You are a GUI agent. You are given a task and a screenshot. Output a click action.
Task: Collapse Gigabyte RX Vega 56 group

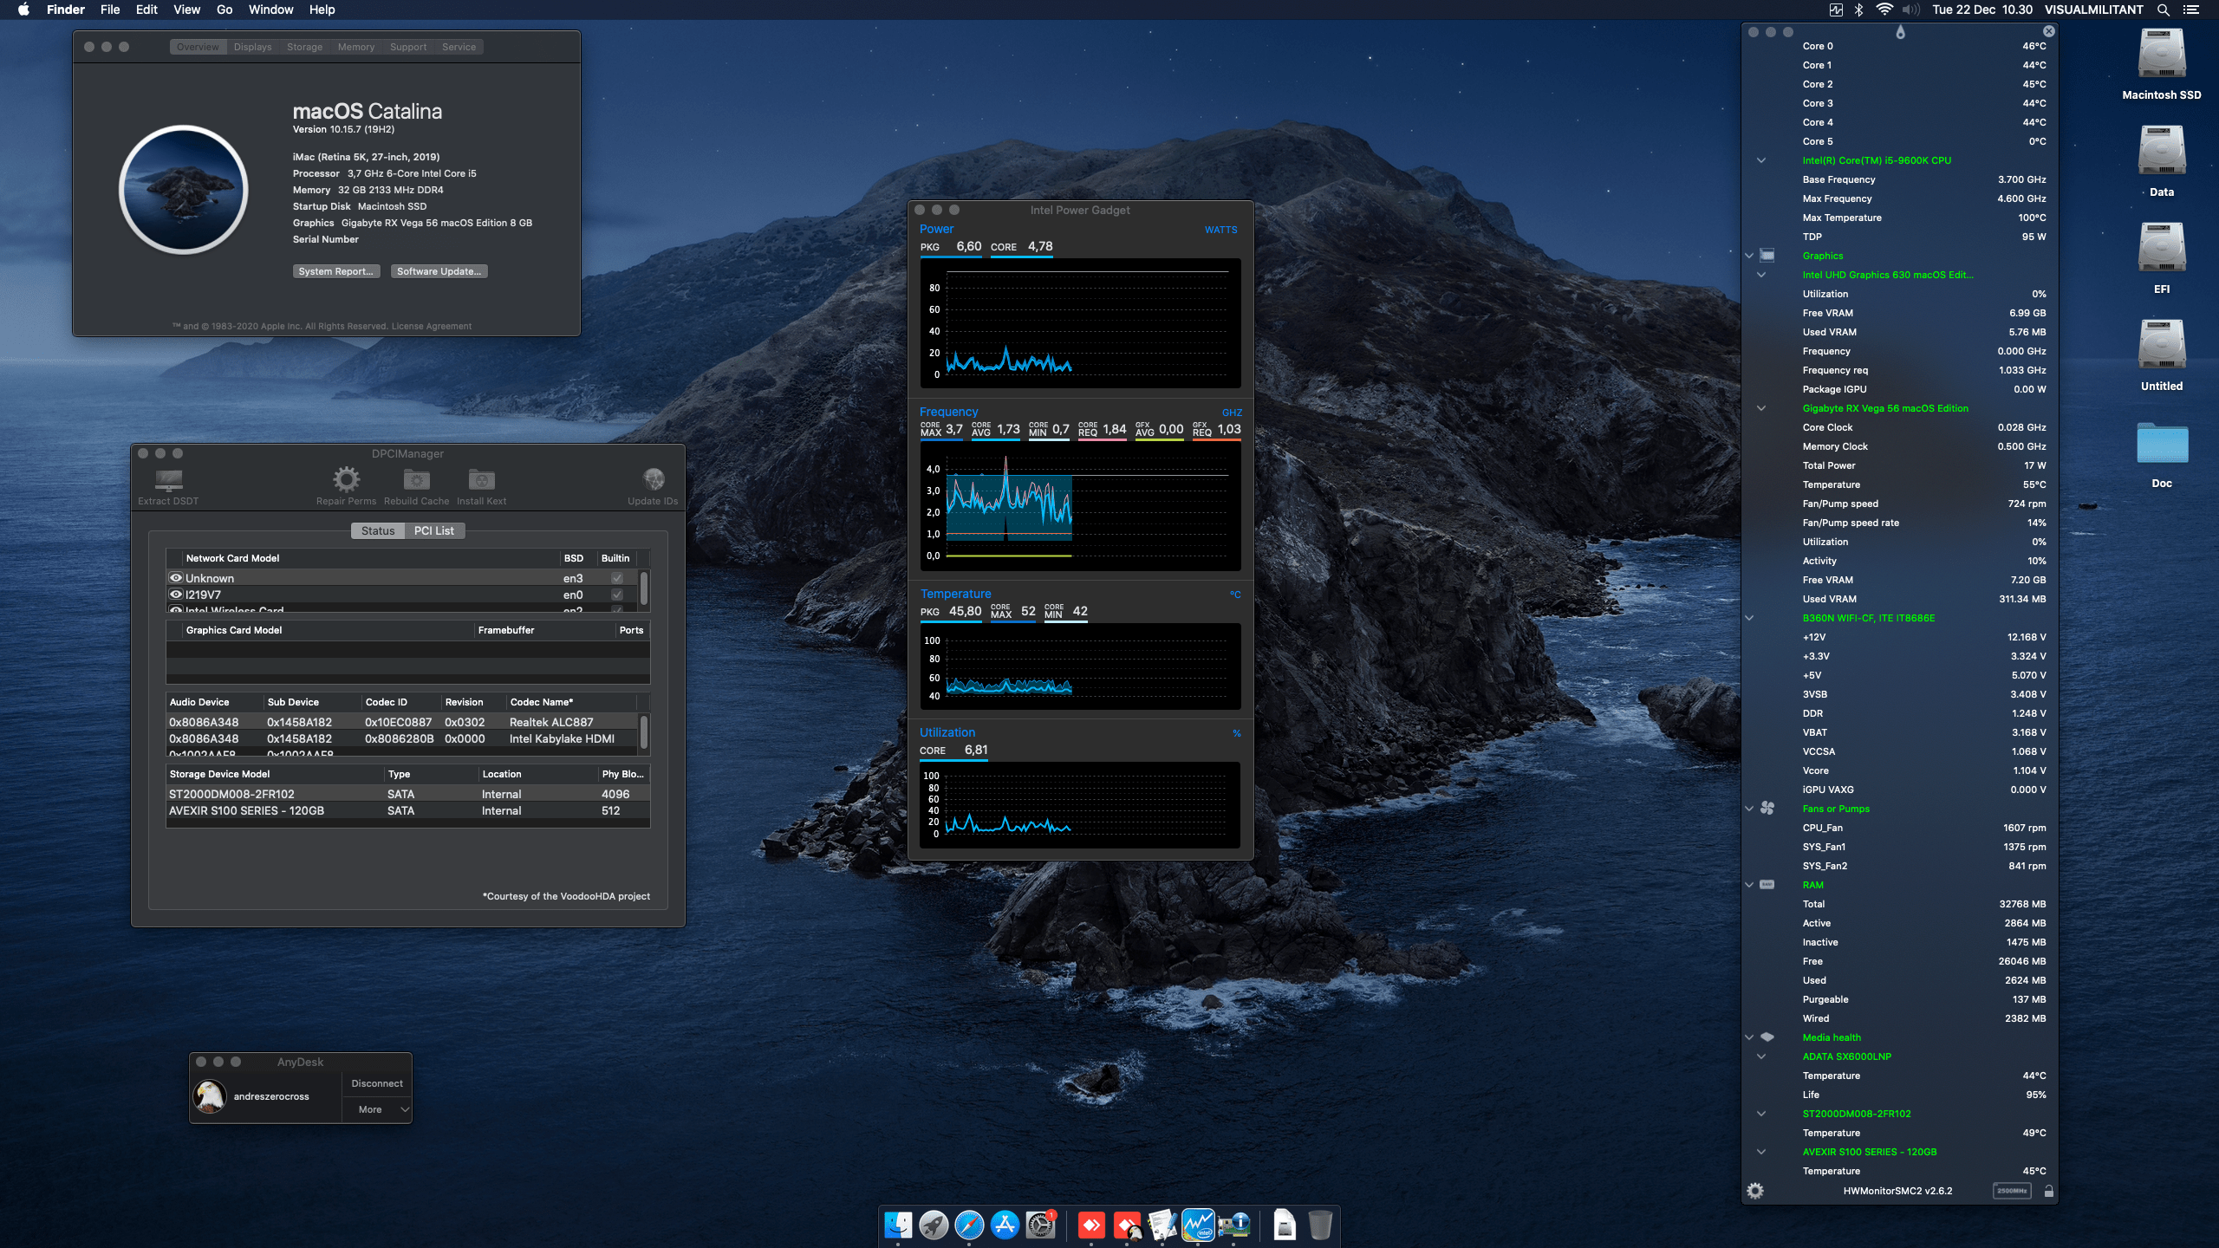[x=1761, y=408]
